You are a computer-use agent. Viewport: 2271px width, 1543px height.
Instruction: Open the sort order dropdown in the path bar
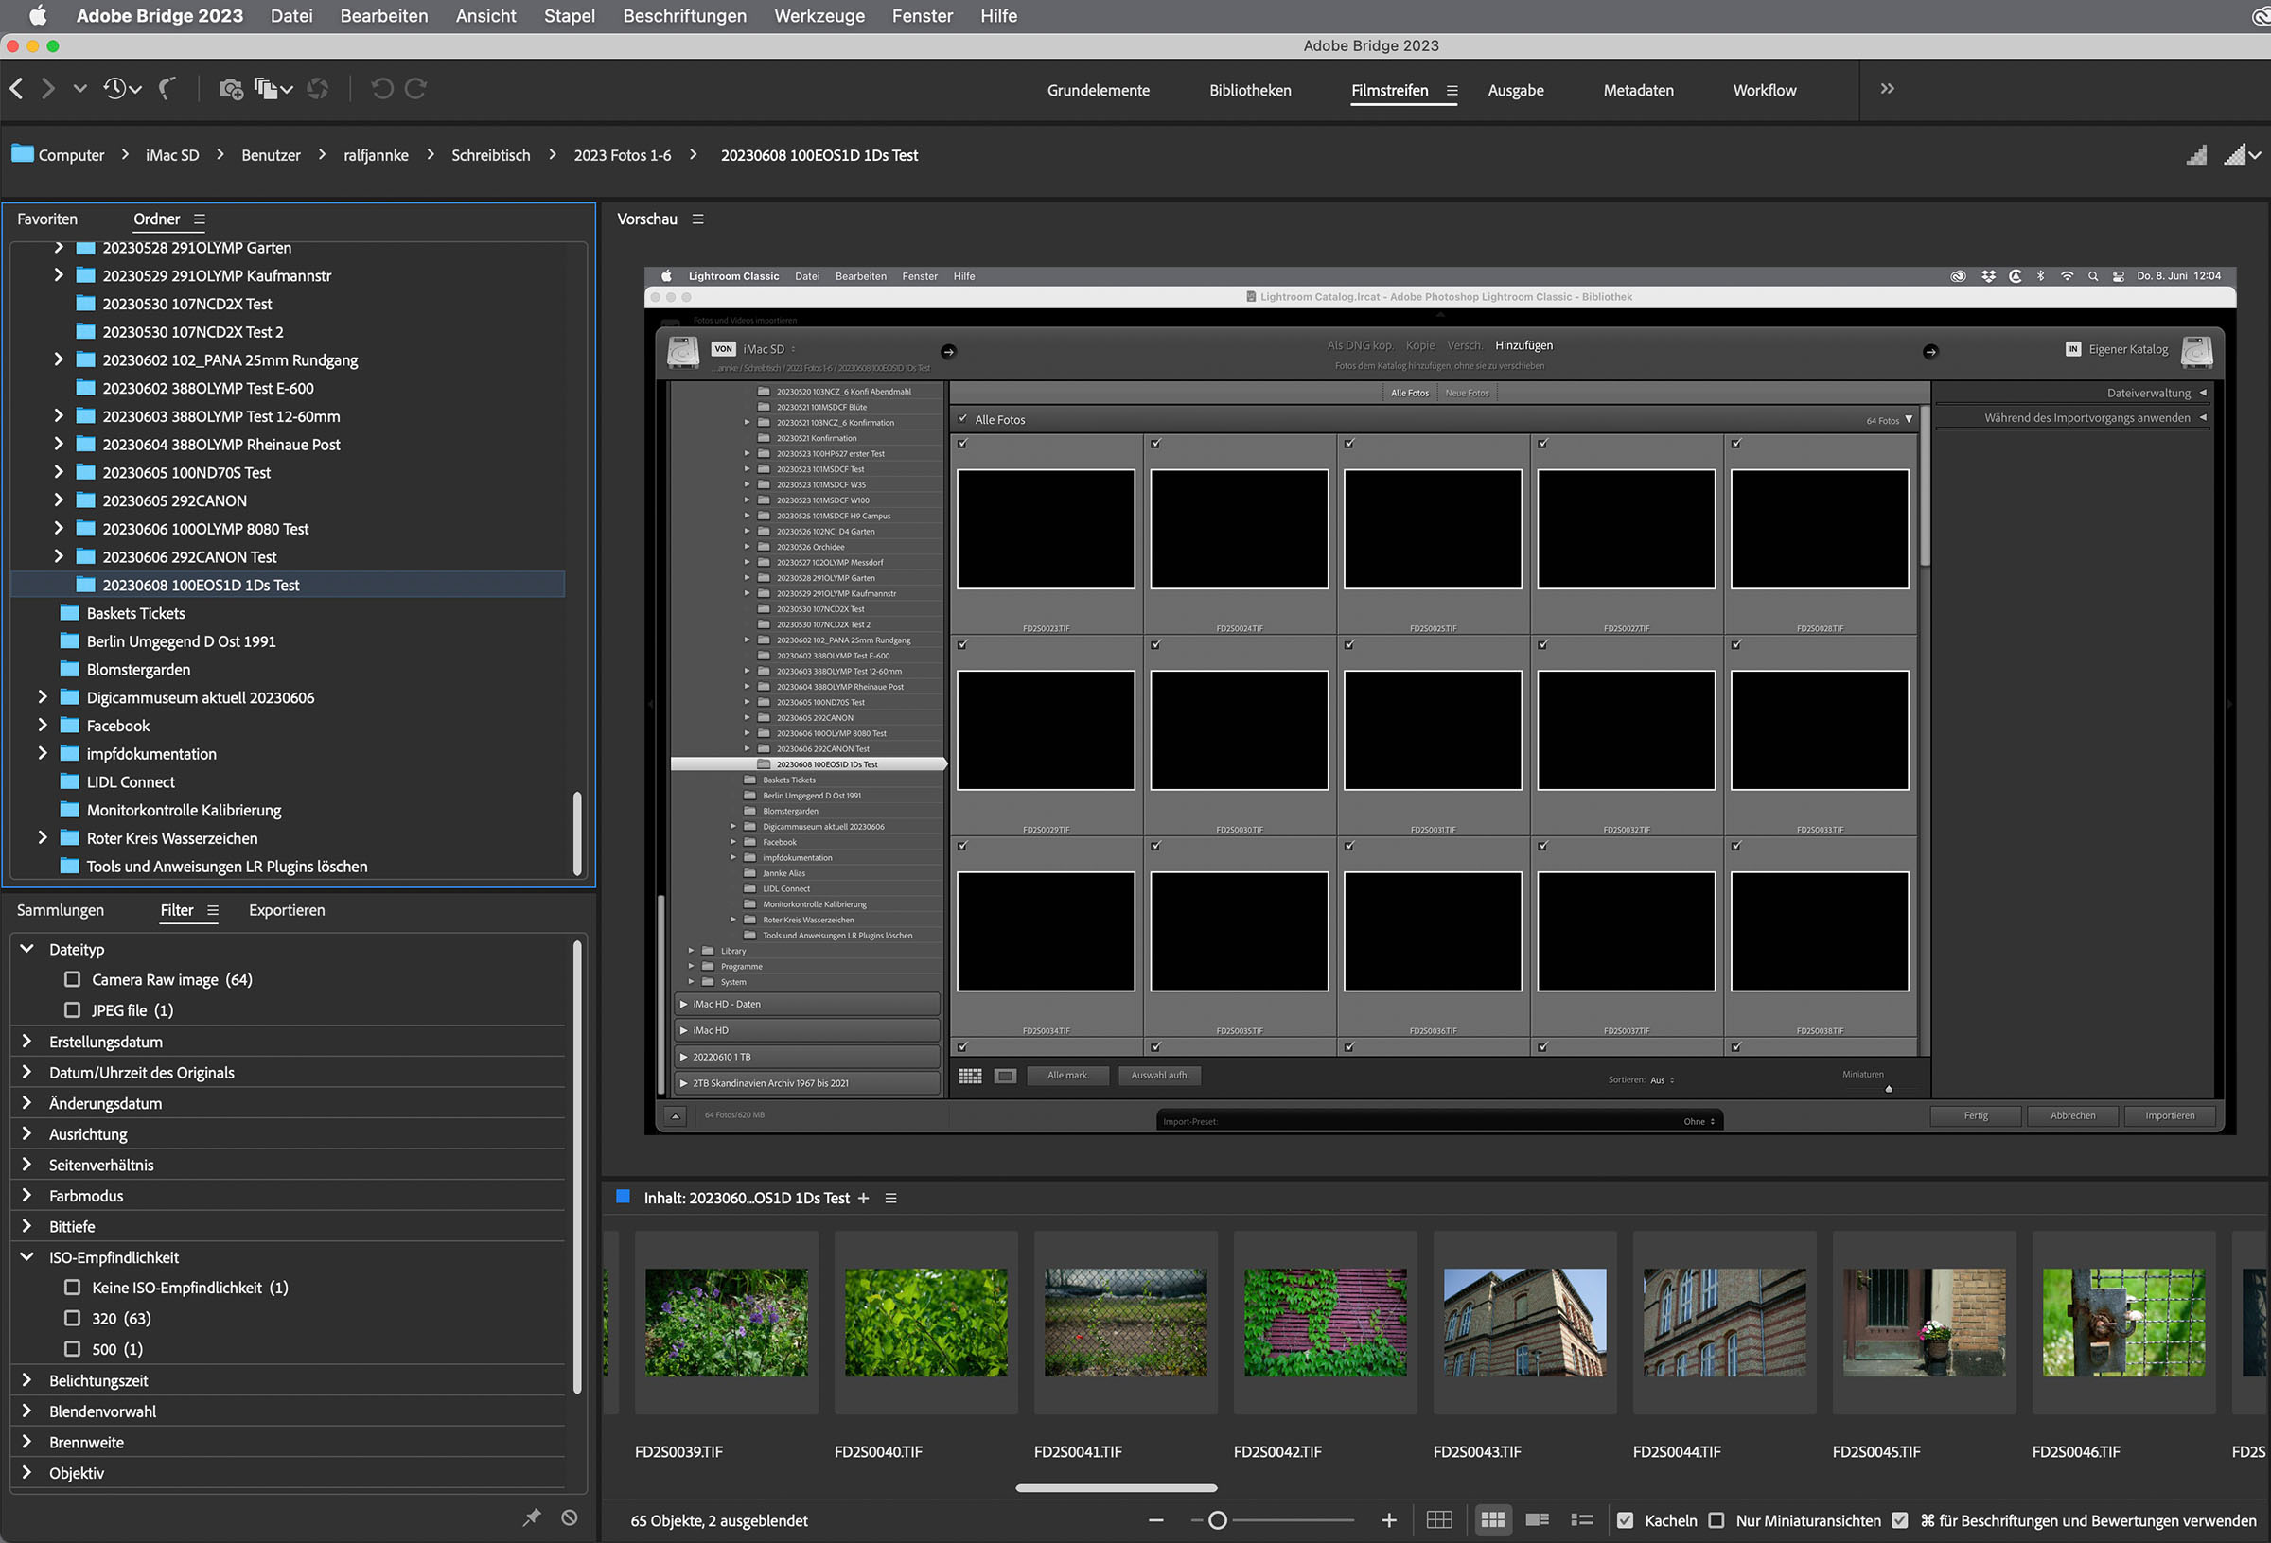2244,154
